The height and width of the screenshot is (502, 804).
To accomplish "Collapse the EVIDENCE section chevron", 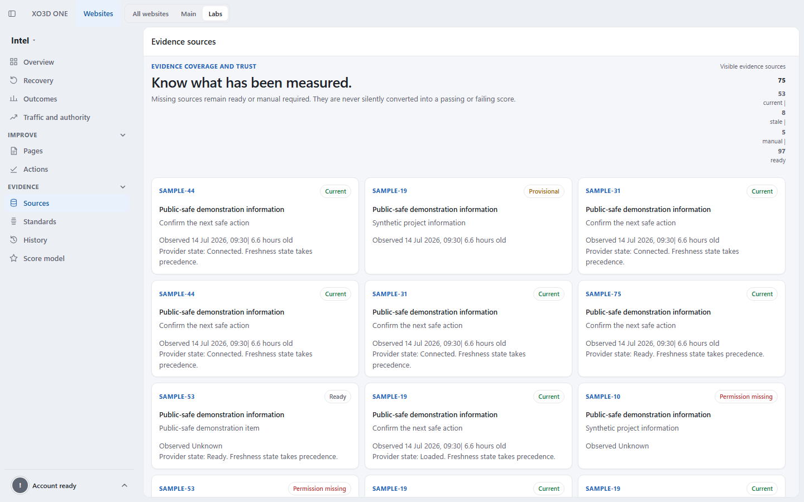I will (123, 187).
